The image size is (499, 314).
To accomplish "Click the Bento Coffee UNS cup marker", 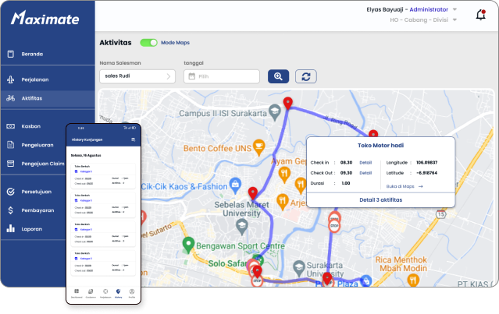I will tap(259, 147).
